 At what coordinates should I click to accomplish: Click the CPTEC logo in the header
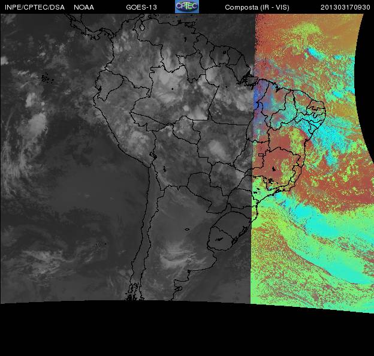(x=187, y=7)
